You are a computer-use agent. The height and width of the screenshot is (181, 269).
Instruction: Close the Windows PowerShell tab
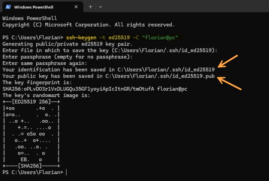coord(76,7)
